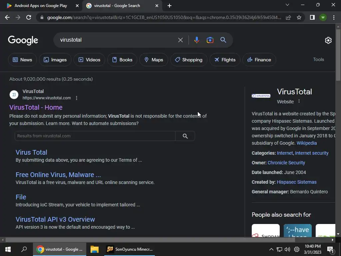Open the settings gear in the system tray

click(x=297, y=249)
